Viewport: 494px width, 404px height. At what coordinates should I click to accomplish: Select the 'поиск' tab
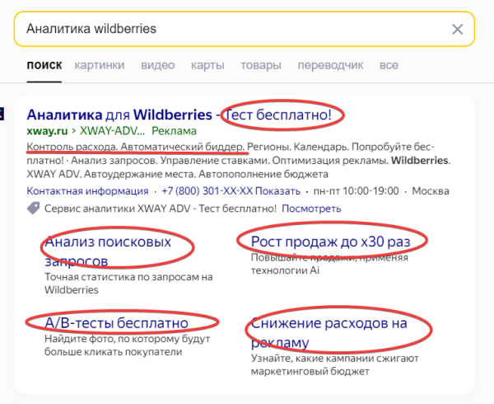coord(44,65)
